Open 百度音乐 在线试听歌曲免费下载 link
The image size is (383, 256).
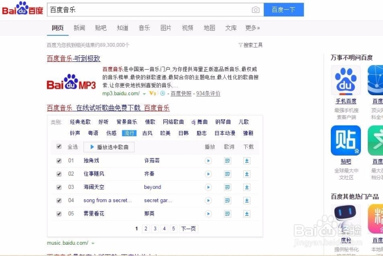click(x=108, y=108)
